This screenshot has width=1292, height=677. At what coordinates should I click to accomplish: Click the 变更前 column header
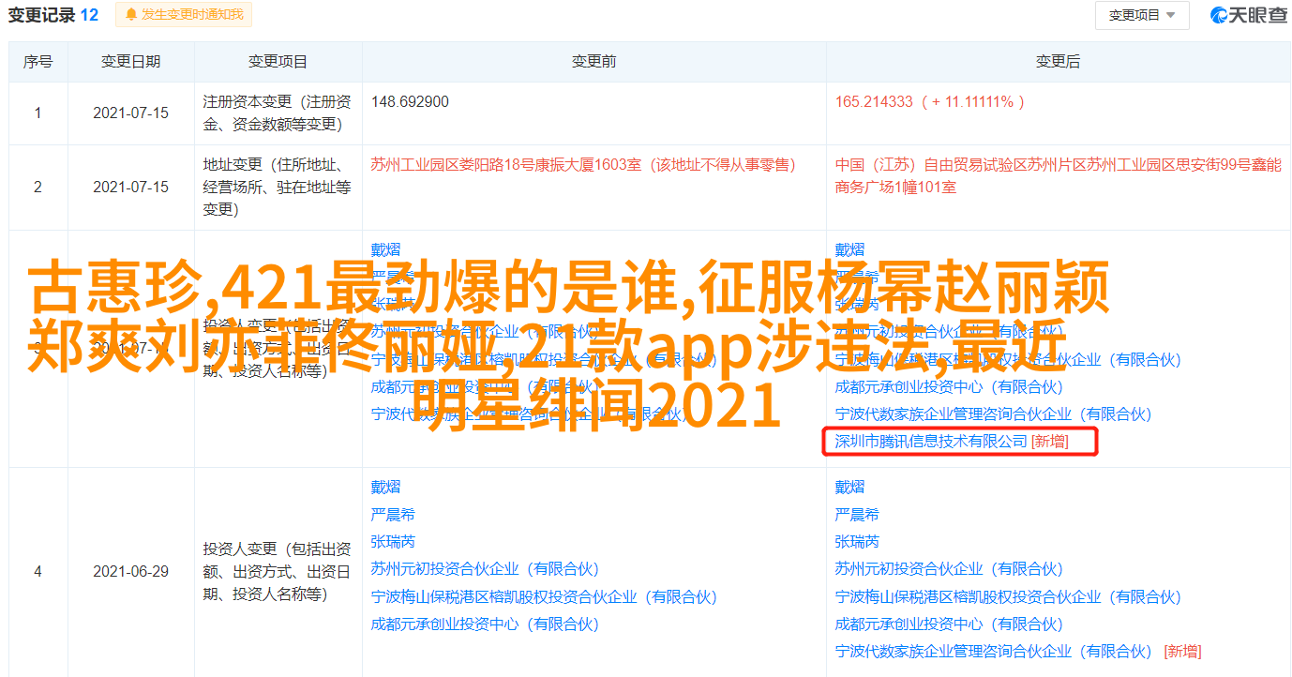pyautogui.click(x=594, y=62)
